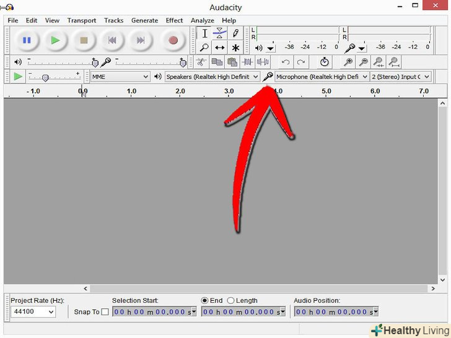Viewport: 451px width, 338px height.
Task: Open Selection Start time format arrow
Action: pos(194,312)
